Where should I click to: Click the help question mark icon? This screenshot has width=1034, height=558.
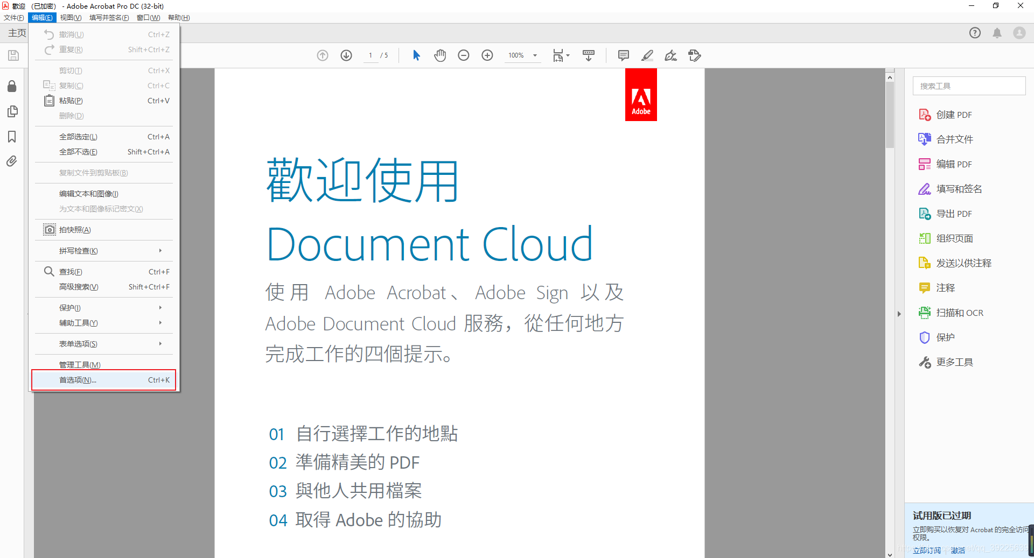click(975, 33)
